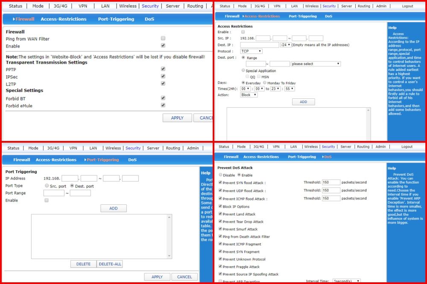Open the Action Block dropdown
Image resolution: width=427 pixels, height=284 pixels.
pyautogui.click(x=249, y=95)
